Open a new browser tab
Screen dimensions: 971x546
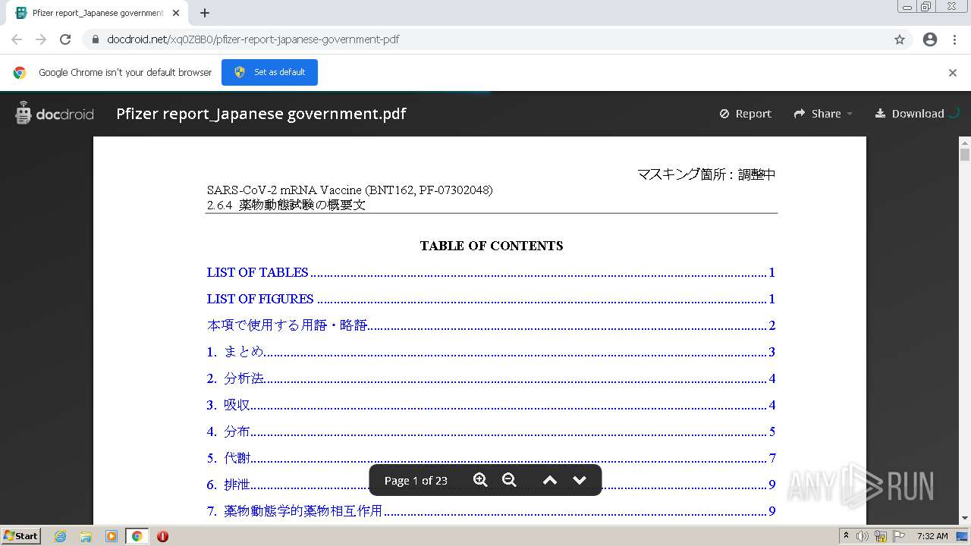205,13
